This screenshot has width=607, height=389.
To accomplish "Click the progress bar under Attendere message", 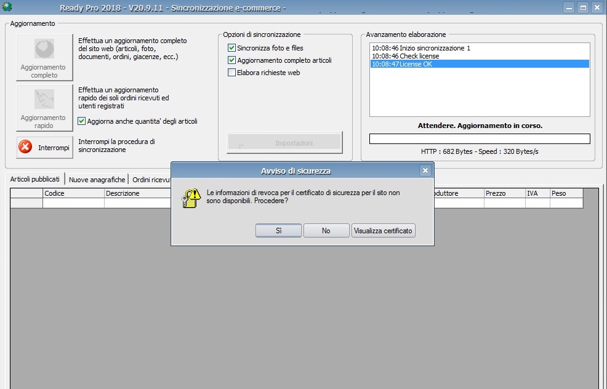I will [x=480, y=138].
